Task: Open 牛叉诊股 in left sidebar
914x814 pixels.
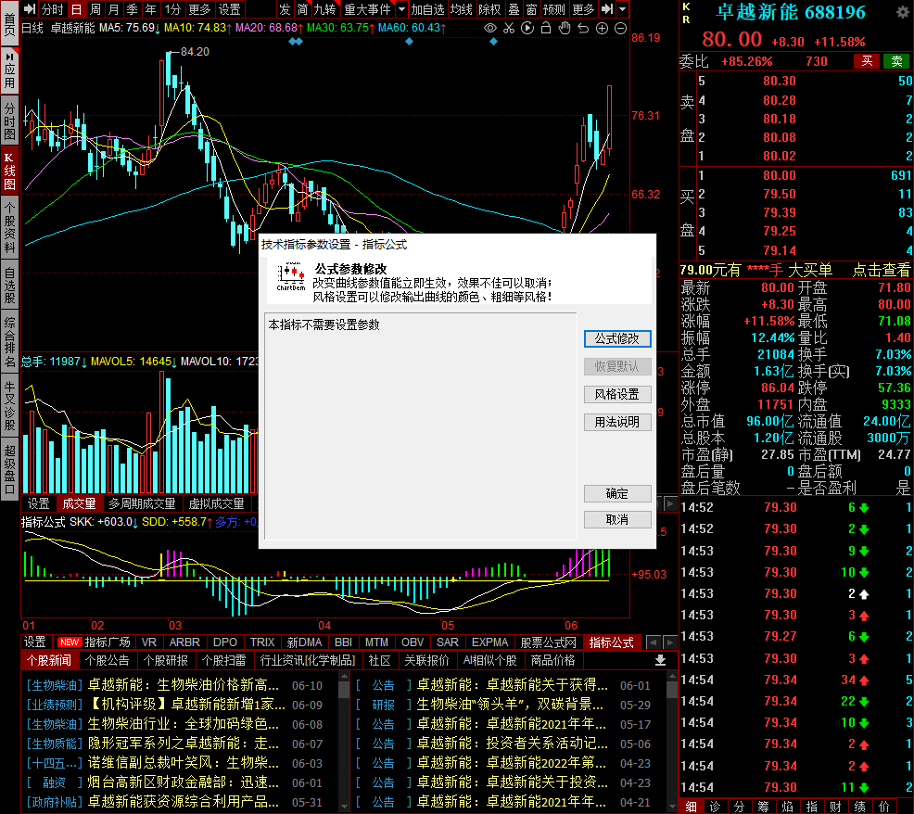Action: [10, 406]
